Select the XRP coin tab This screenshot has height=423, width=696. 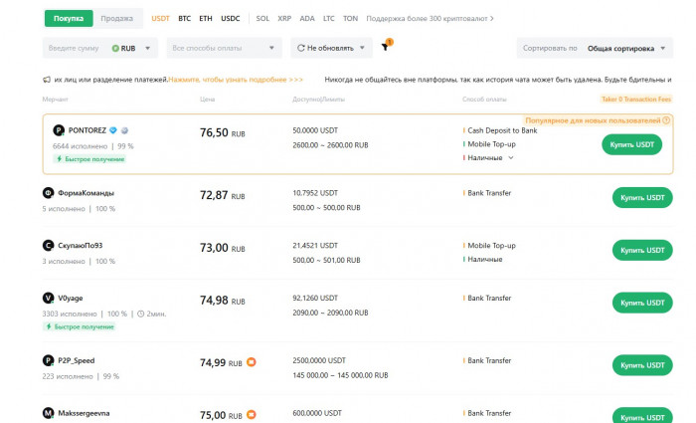tap(284, 18)
